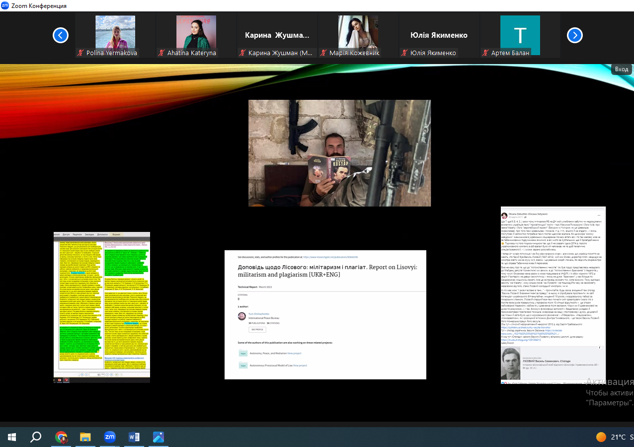Select Ahatina Kateryna's video thumbnail
The width and height of the screenshot is (634, 447).
click(x=196, y=32)
